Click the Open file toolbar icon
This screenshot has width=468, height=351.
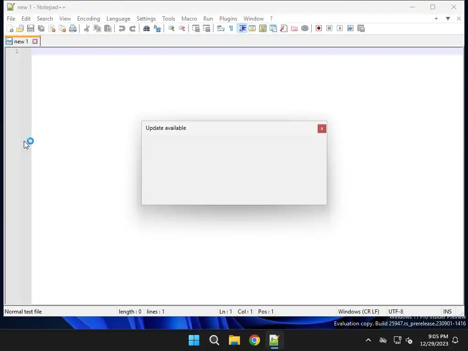20,28
